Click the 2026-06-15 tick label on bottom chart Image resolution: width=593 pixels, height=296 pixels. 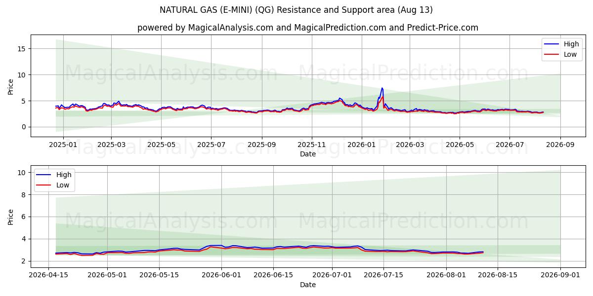click(x=273, y=275)
